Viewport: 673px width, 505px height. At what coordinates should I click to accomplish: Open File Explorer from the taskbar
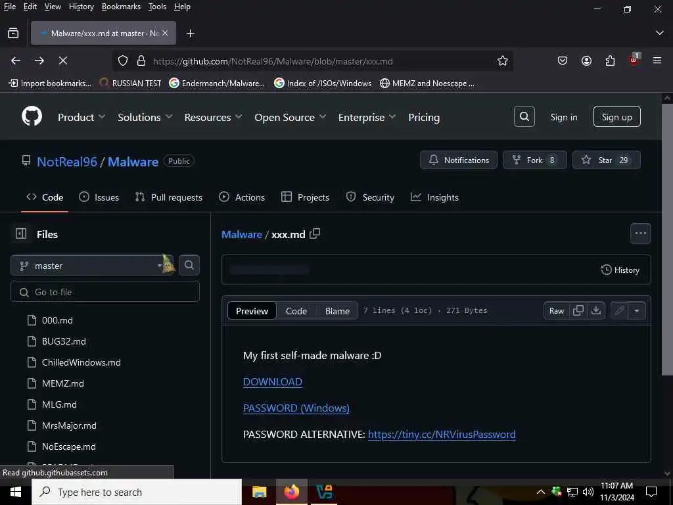pos(259,492)
